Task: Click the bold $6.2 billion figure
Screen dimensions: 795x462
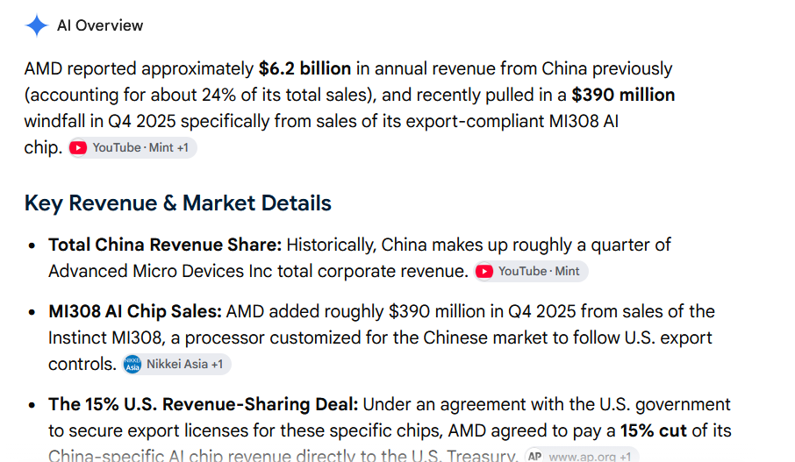Action: [x=304, y=68]
